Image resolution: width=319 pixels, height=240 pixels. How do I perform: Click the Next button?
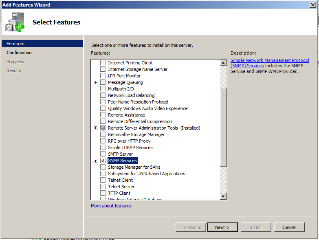(222, 227)
